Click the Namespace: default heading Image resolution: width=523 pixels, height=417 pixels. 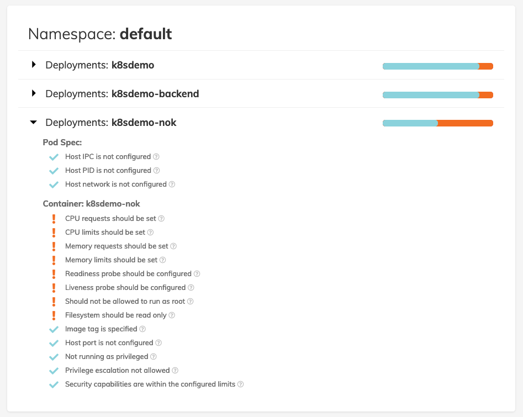[x=100, y=34]
